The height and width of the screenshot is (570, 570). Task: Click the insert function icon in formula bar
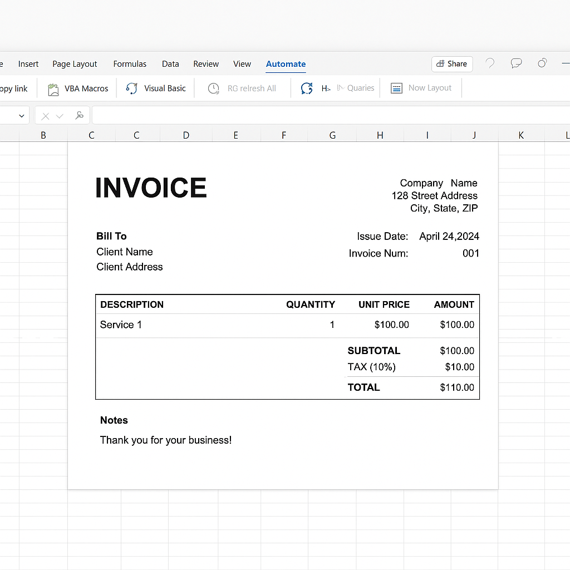[x=80, y=116]
